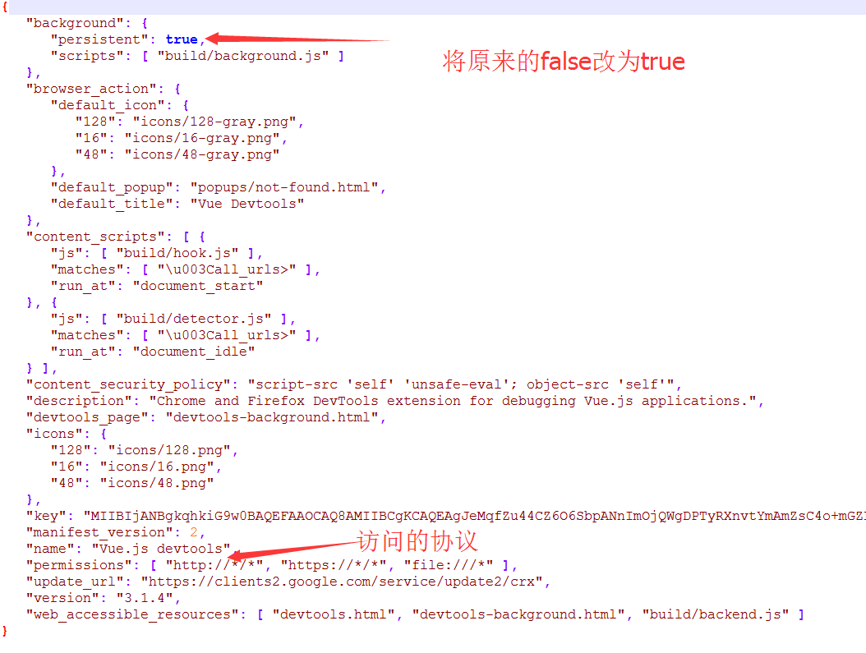The height and width of the screenshot is (653, 866).
Task: Click the "key" long string value
Action: tap(474, 516)
